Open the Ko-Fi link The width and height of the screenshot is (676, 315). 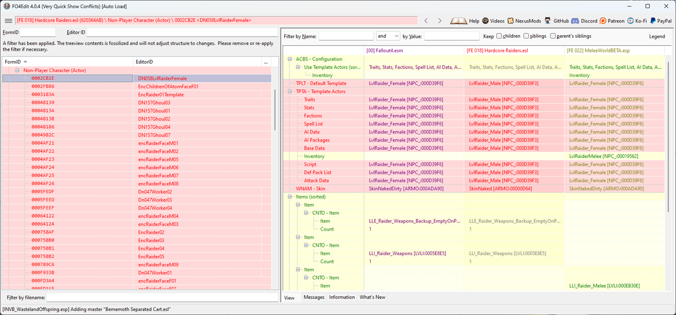637,20
